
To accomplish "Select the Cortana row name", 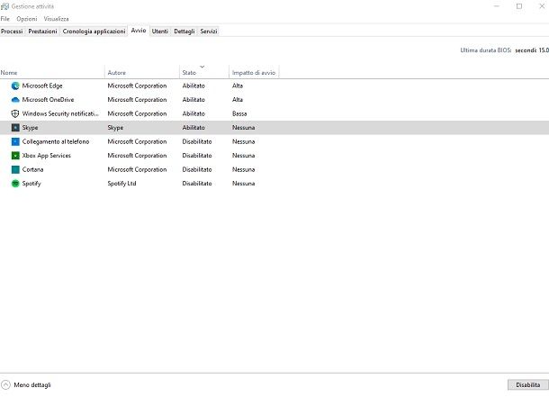I will point(33,169).
